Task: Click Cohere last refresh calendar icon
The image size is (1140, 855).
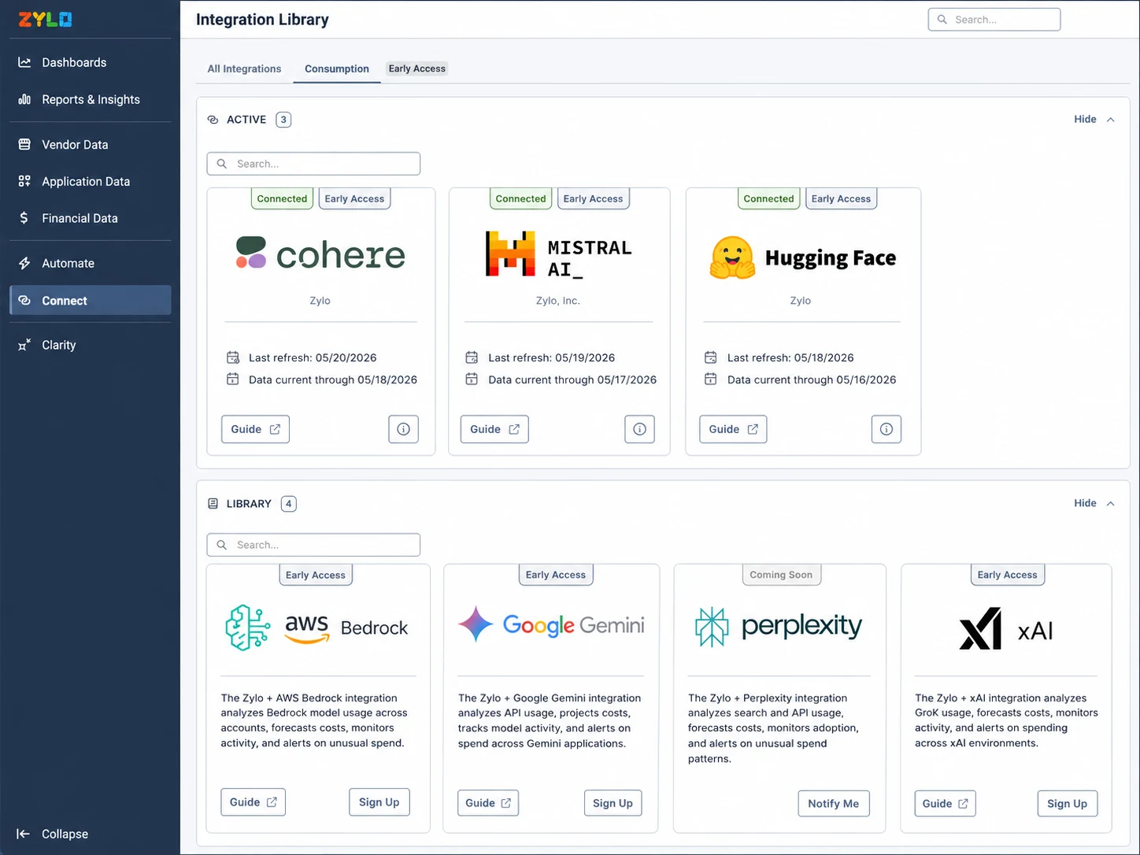Action: click(233, 357)
